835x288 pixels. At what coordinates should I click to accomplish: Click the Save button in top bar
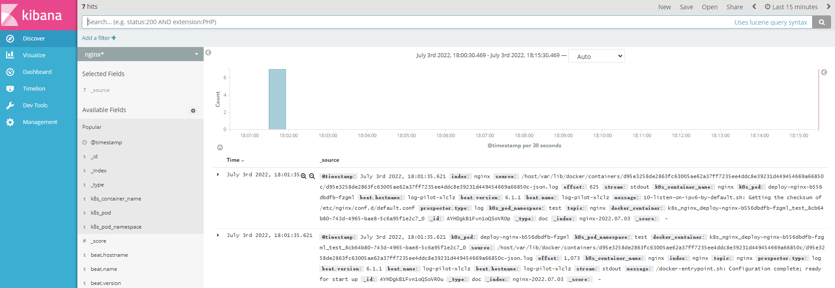coord(686,7)
